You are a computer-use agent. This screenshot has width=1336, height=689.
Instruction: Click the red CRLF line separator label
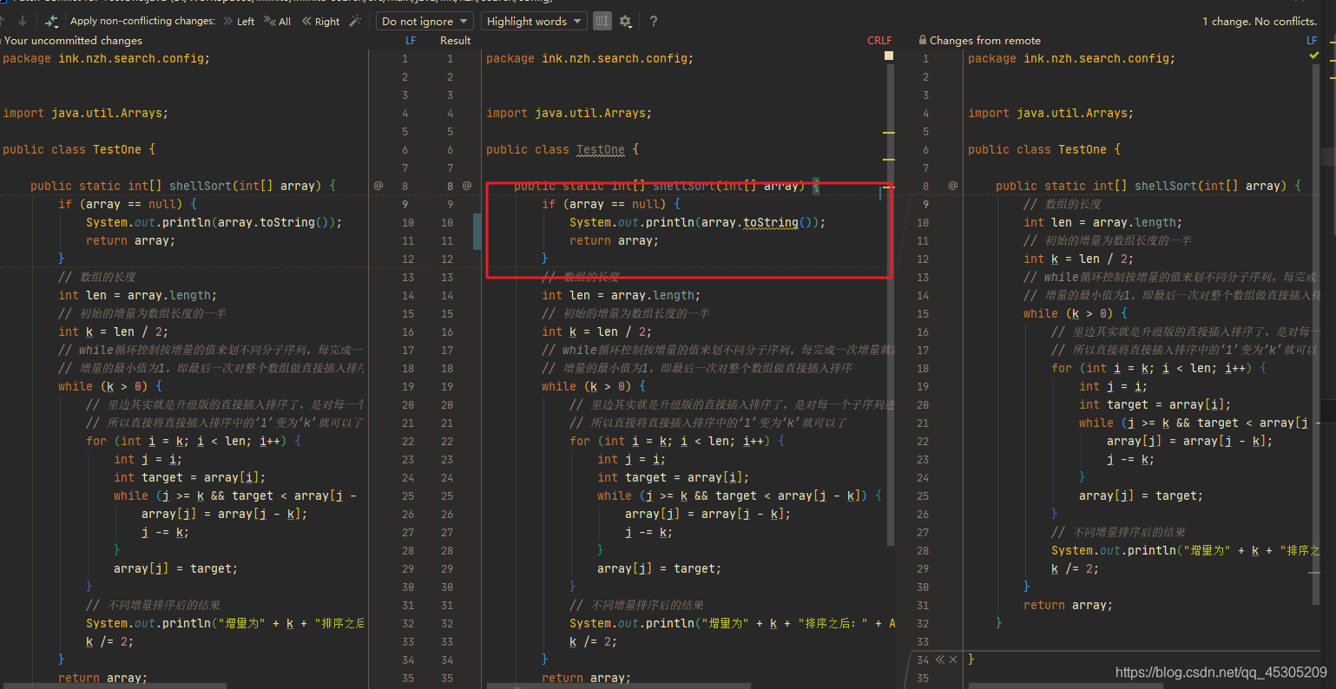[x=879, y=40]
